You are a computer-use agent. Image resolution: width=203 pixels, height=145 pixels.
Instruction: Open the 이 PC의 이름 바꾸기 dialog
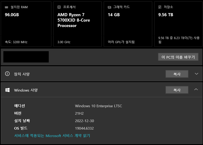pos(178,57)
